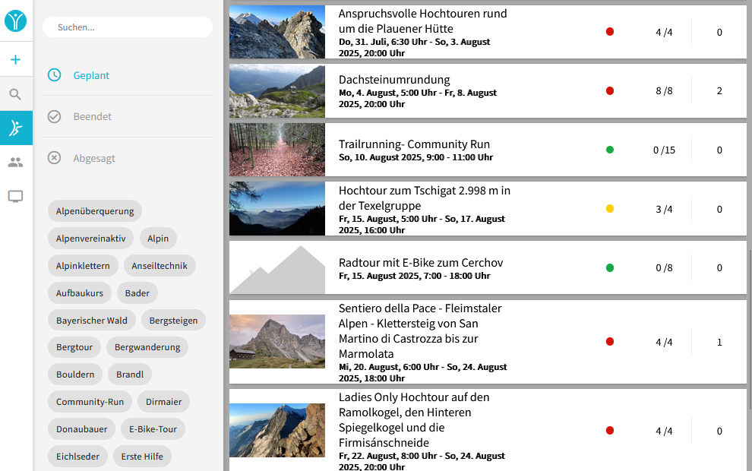Open the Trailrunning Community Run thumbnail
The height and width of the screenshot is (471, 752).
(x=277, y=150)
